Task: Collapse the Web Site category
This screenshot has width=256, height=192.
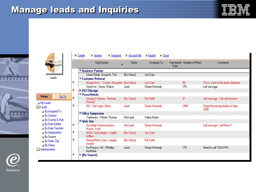Action: pos(80,121)
